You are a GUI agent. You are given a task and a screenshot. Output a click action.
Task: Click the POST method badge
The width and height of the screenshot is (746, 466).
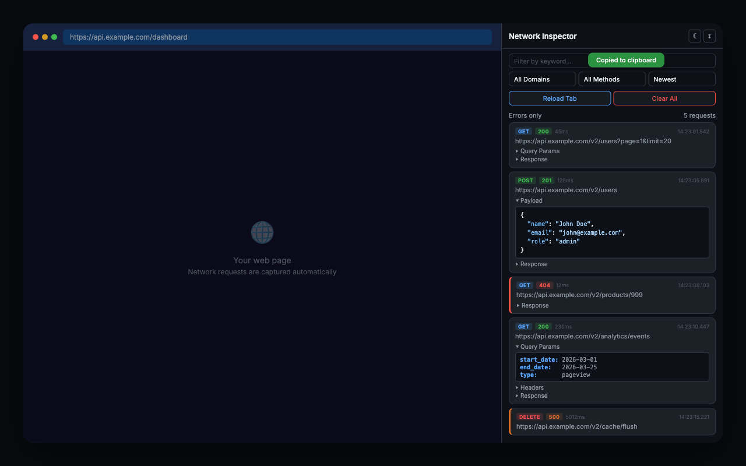click(525, 181)
